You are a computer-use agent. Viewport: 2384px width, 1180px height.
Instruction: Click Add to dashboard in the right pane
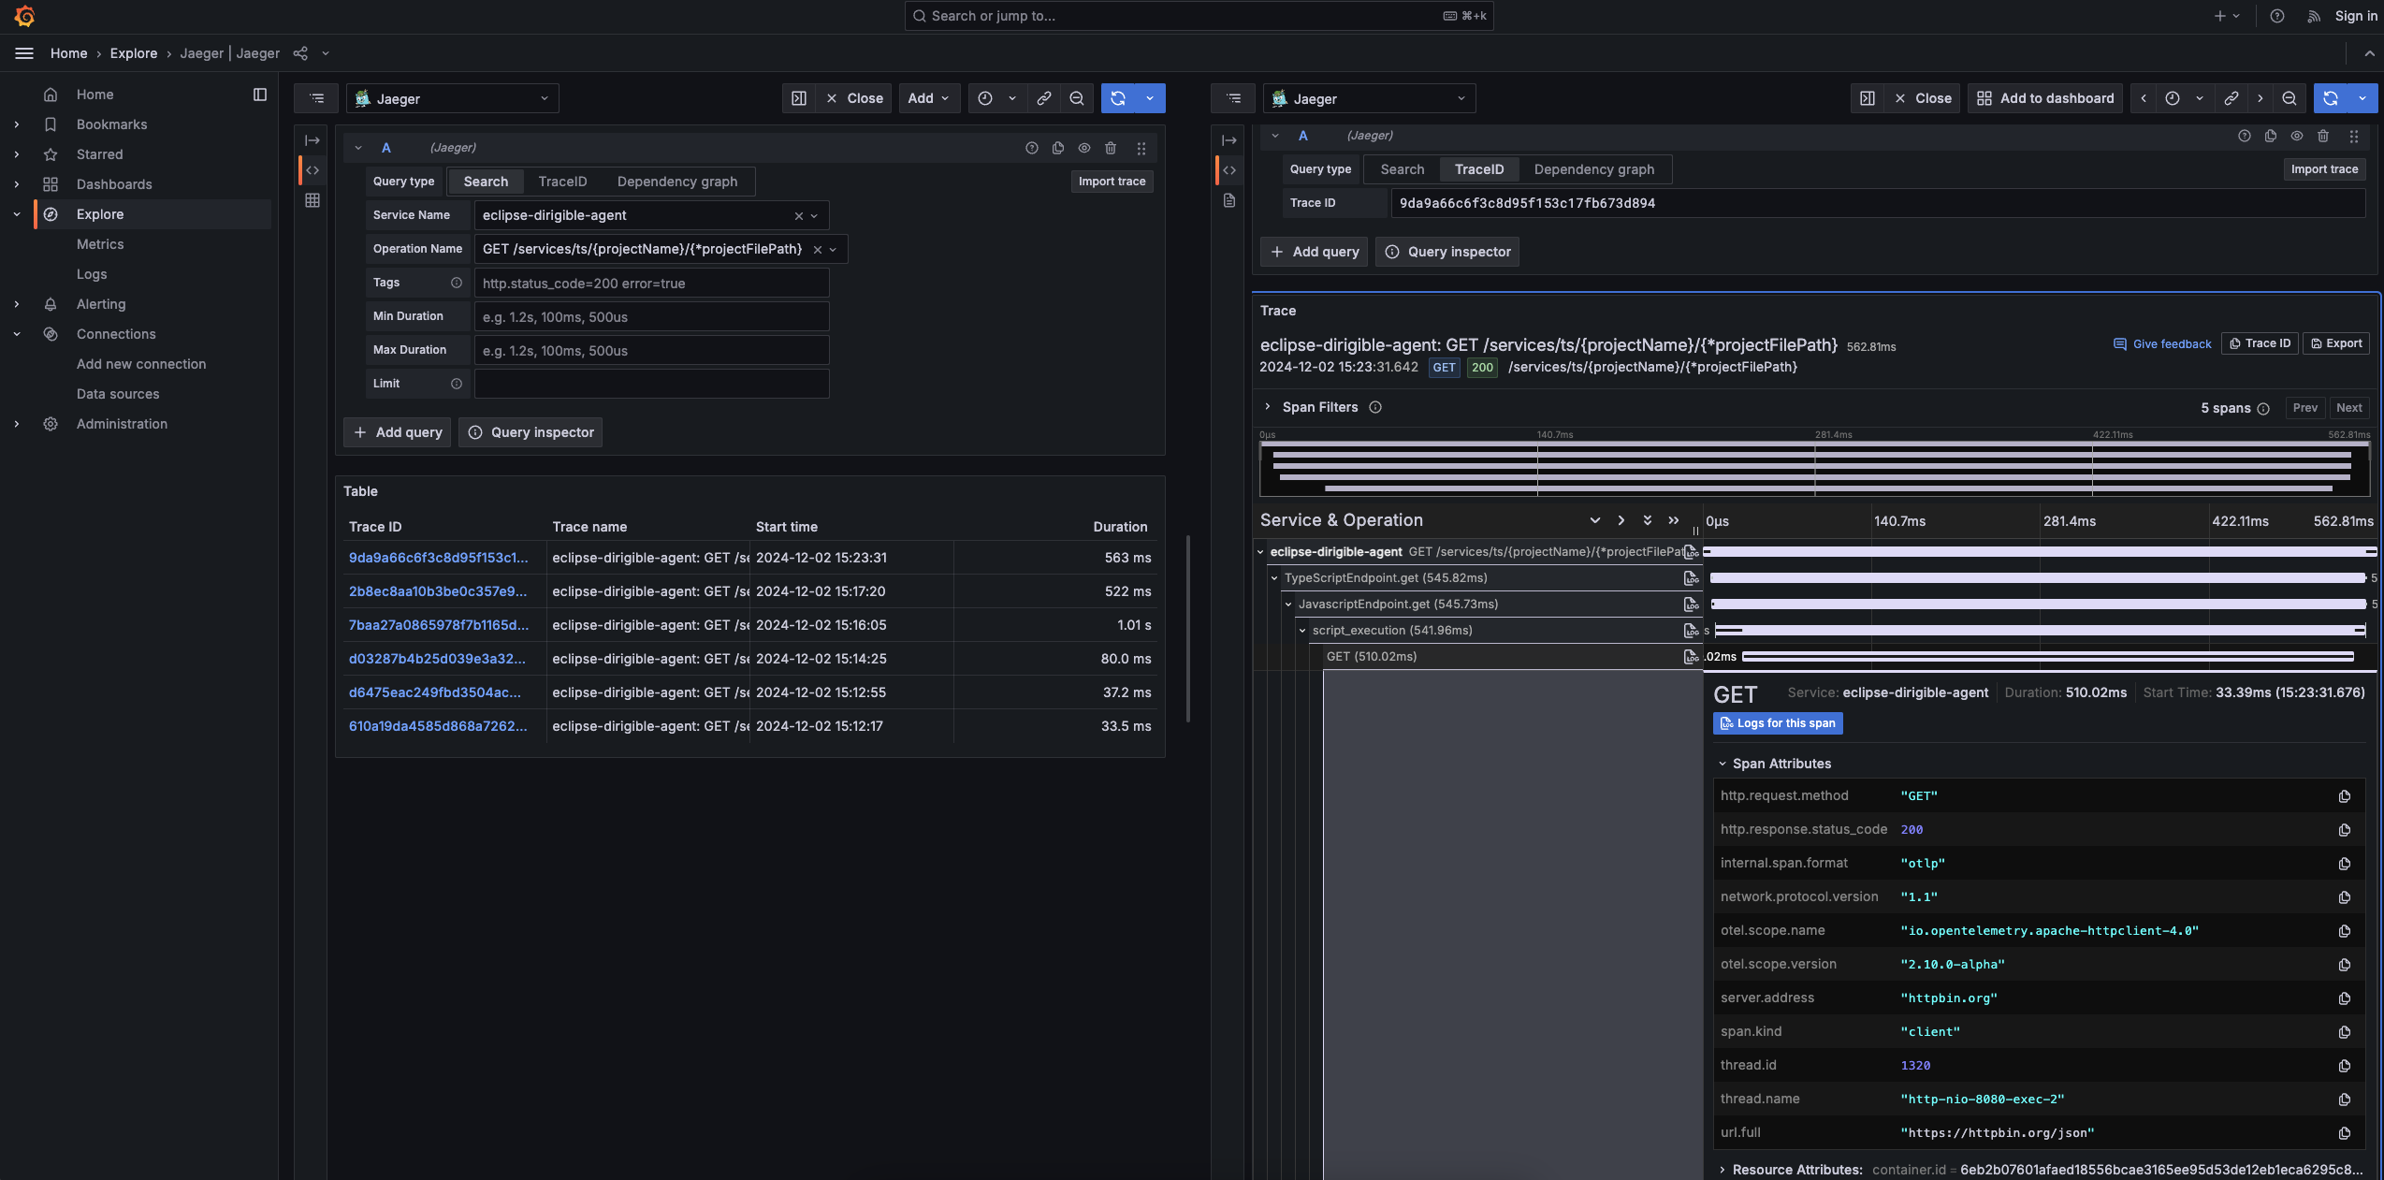pyautogui.click(x=2045, y=98)
